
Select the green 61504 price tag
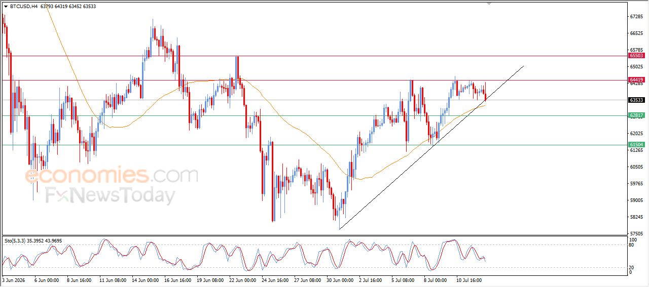click(x=636, y=145)
